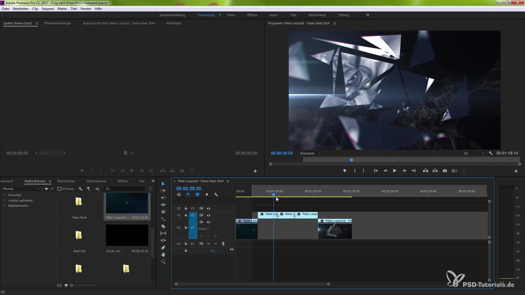
Task: Open the Sequenz menu
Action: [48, 9]
